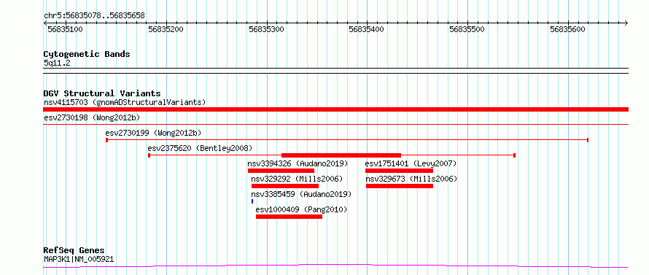Click the esv2375620 Bentley2008 thick red bar
The height and width of the screenshot is (275, 649).
[341, 155]
